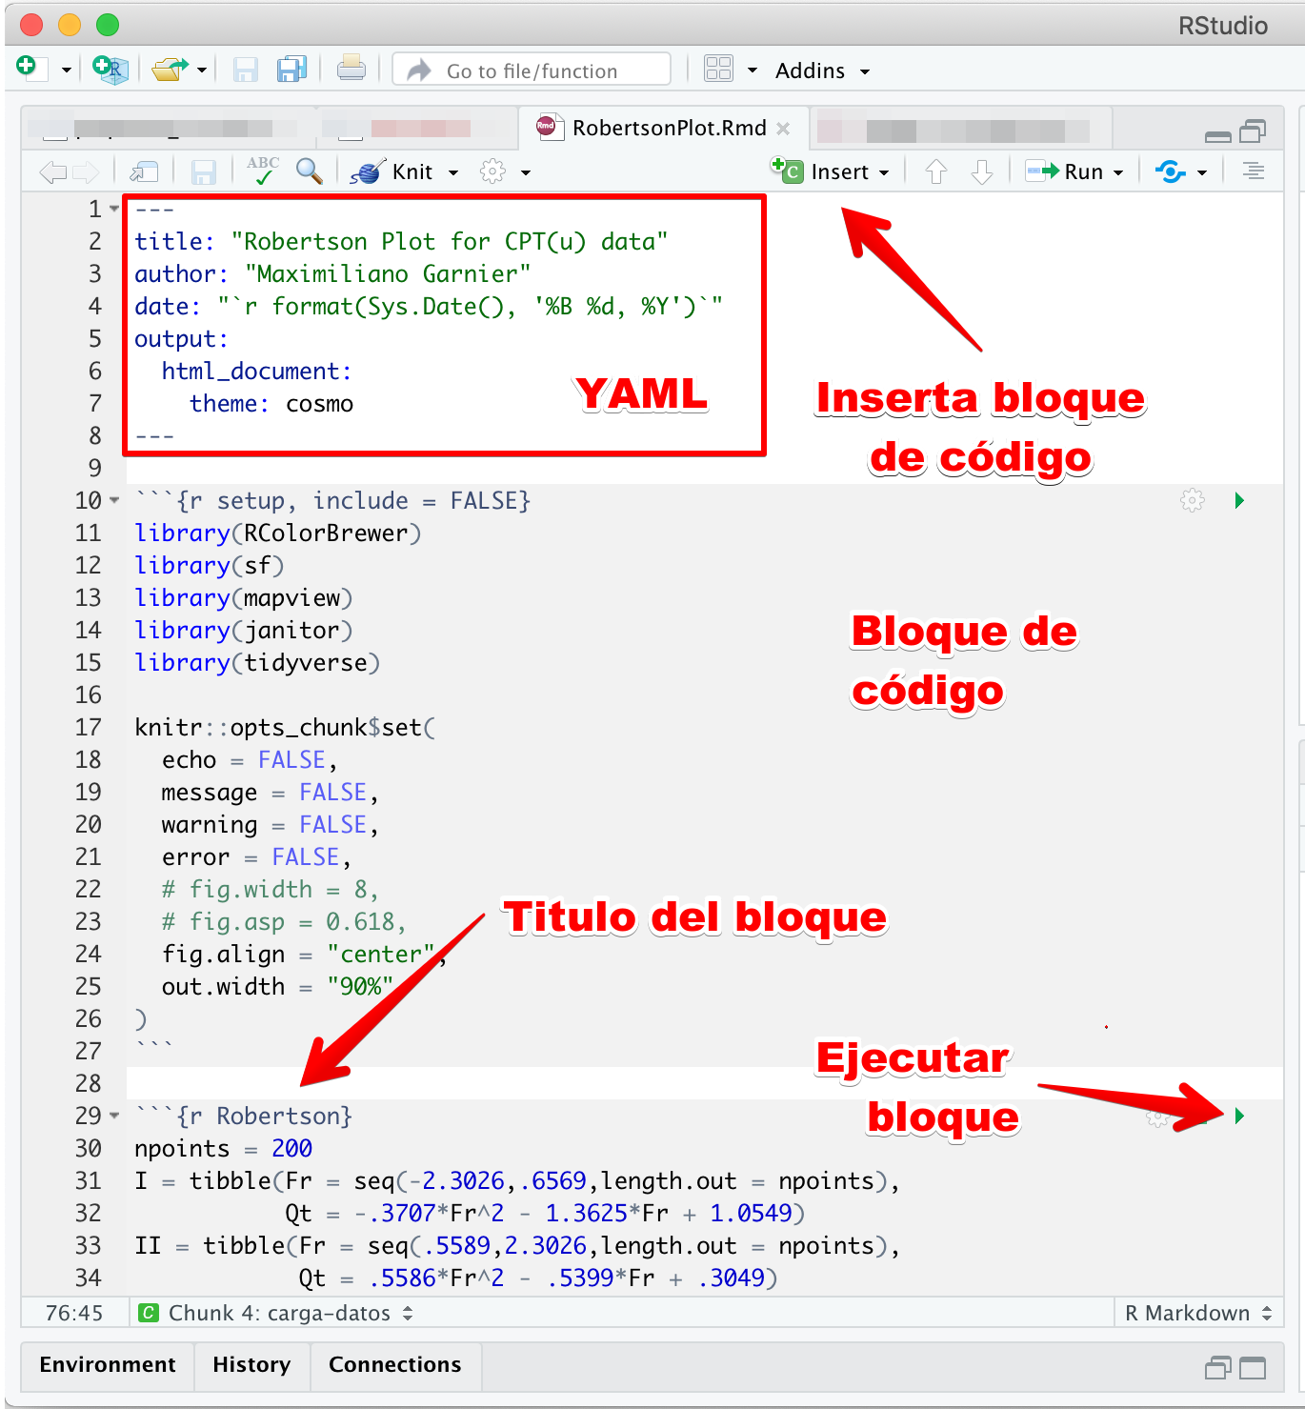Screen dimensions: 1305x1409
Task: Maximize the Environment pane
Action: [x=1253, y=1369]
